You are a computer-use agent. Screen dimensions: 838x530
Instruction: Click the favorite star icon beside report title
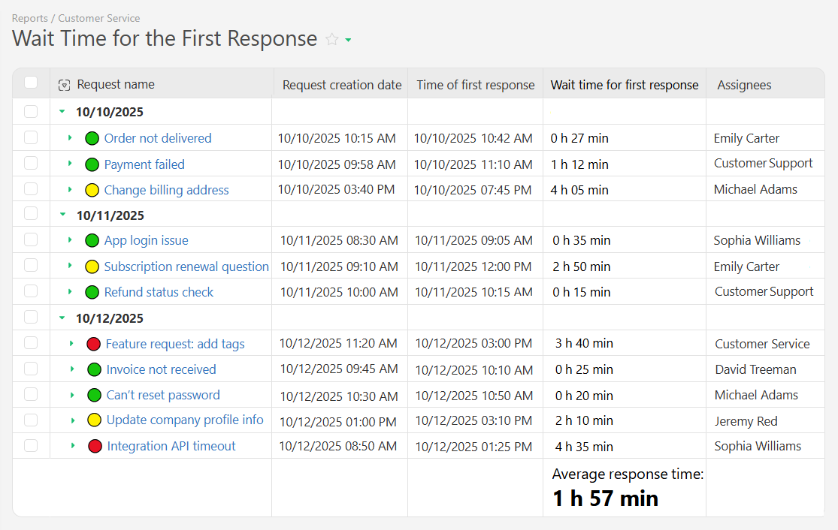[x=331, y=40]
